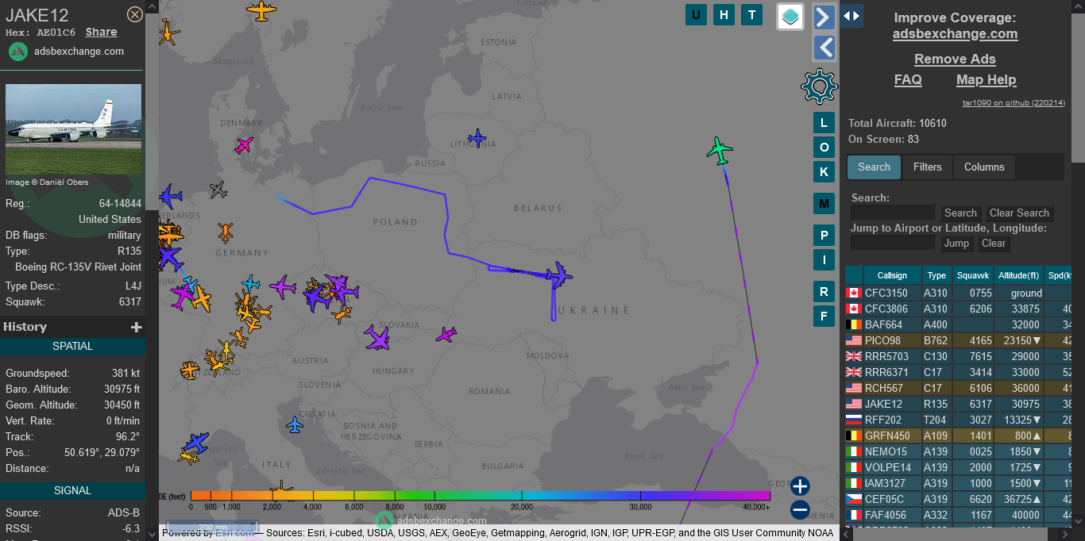Click the Search button
The height and width of the screenshot is (541, 1085).
(960, 213)
